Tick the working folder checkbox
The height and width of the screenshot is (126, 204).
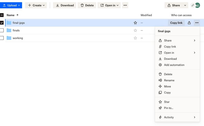pyautogui.click(x=2, y=38)
